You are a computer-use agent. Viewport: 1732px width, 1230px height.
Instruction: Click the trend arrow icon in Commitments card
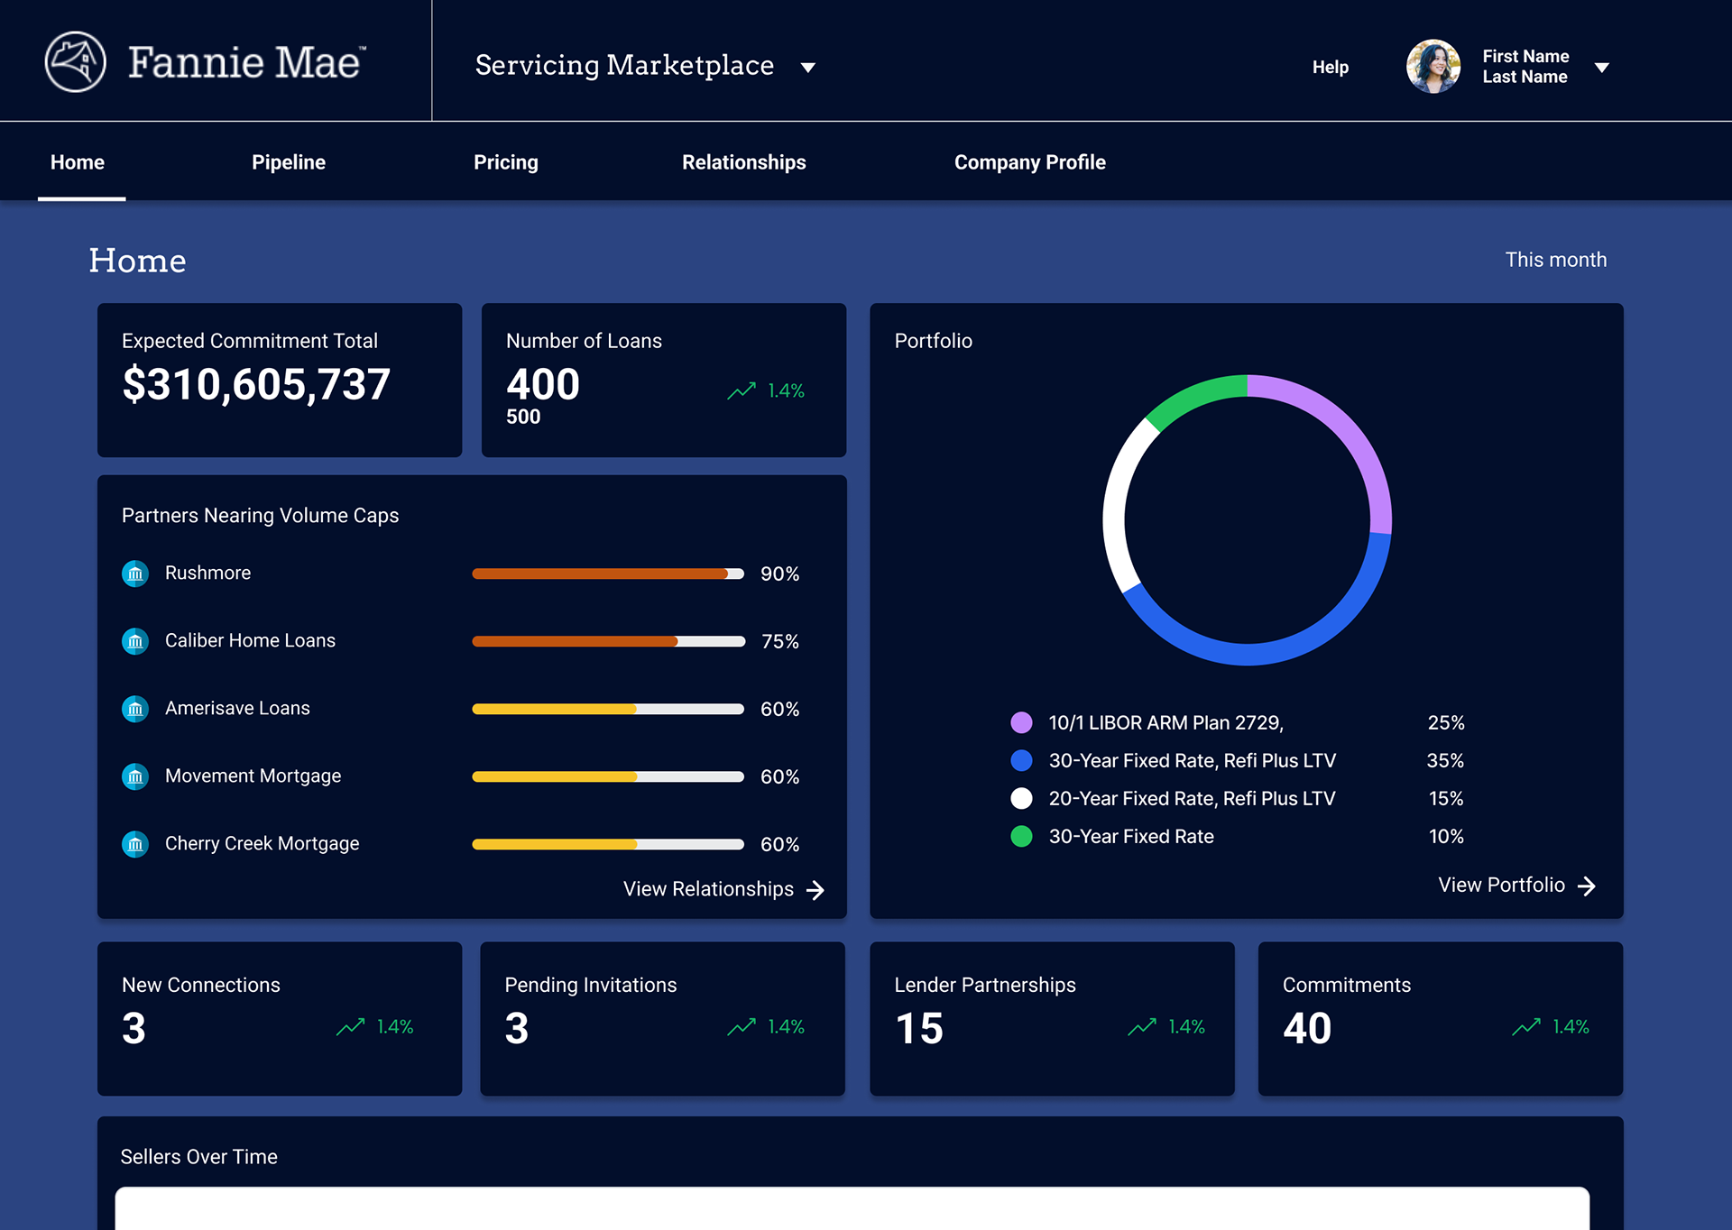pyautogui.click(x=1526, y=1026)
